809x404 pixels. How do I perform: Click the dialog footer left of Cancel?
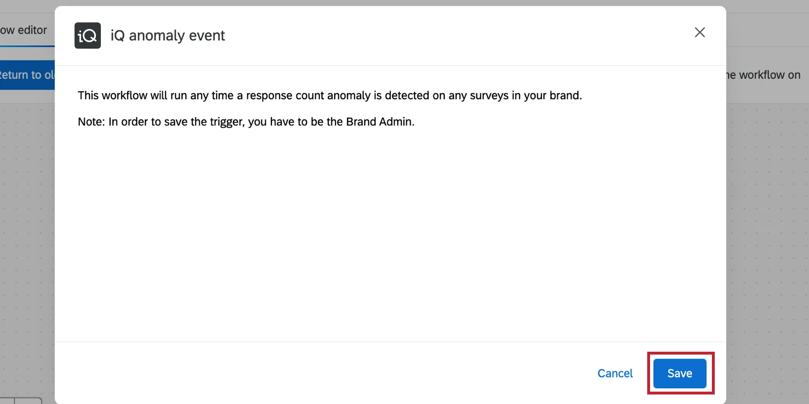click(x=324, y=374)
